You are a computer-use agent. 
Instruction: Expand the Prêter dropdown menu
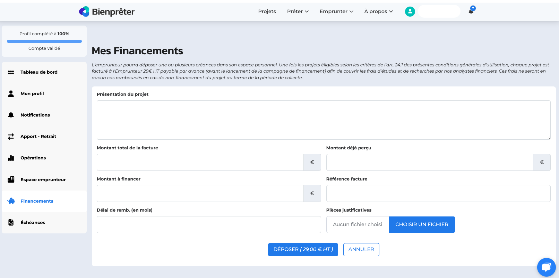point(298,11)
